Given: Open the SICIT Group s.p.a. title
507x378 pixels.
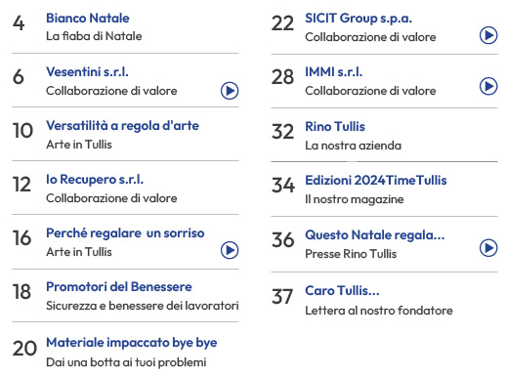Looking at the screenshot, I should coord(359,19).
